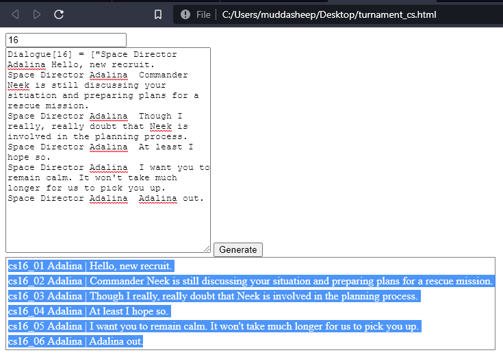Click the word 'Commander' in the textarea

pos(164,75)
